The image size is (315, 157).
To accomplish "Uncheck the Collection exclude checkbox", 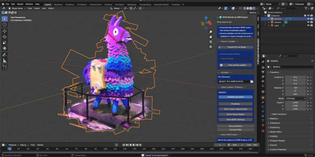I will click(305, 15).
